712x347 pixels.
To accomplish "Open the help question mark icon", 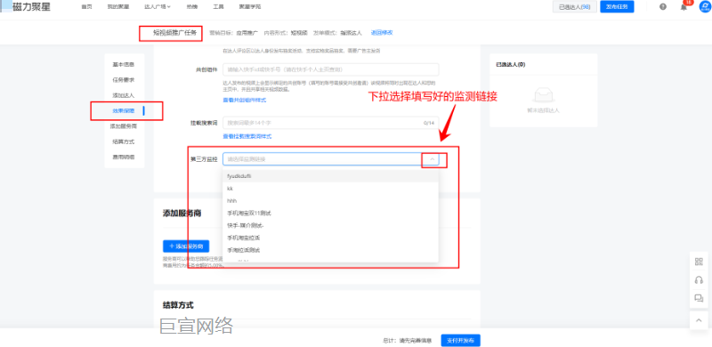I will [x=663, y=7].
